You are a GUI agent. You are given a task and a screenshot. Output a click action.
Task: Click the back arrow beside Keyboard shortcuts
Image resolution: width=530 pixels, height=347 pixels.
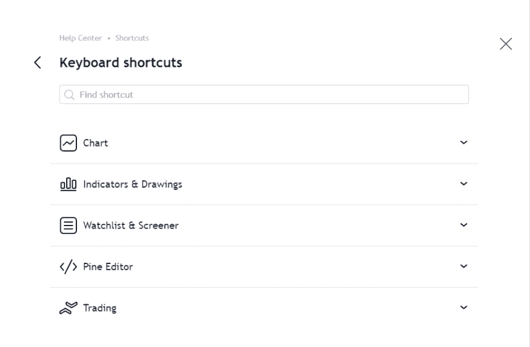[x=38, y=62]
